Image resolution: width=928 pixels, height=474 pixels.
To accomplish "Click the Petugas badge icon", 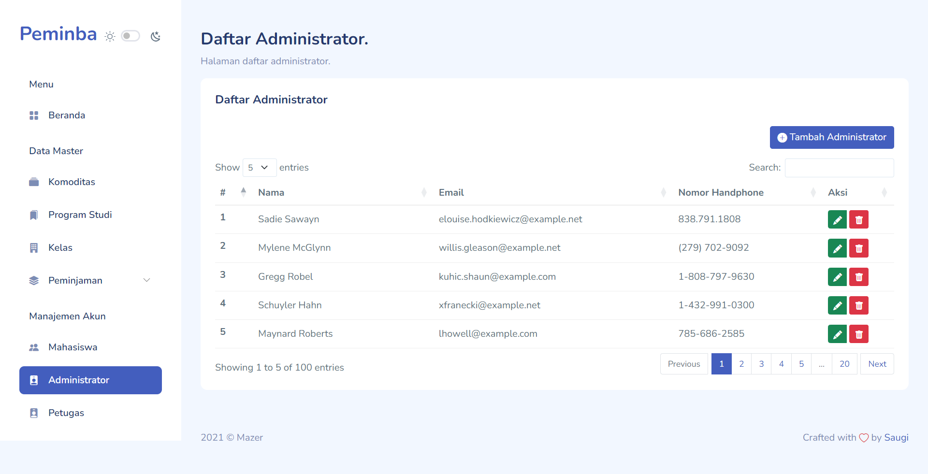I will [34, 413].
